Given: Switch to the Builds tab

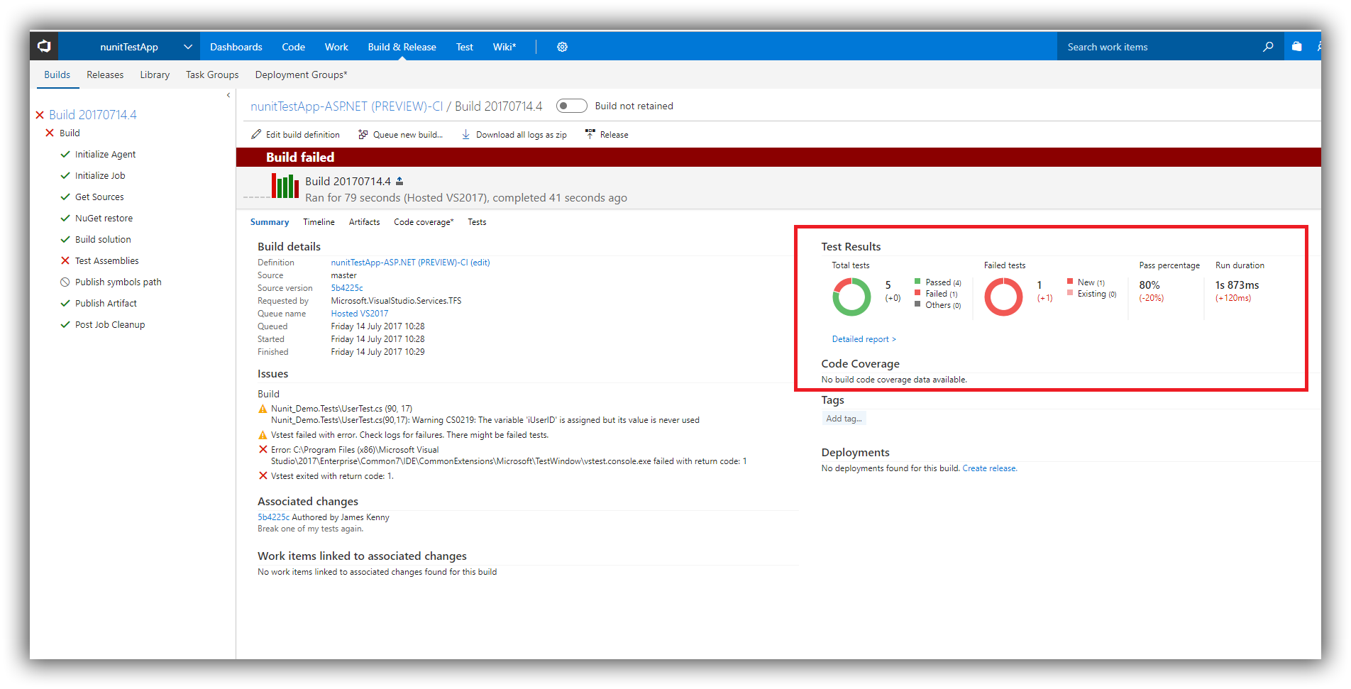Looking at the screenshot, I should pos(57,75).
